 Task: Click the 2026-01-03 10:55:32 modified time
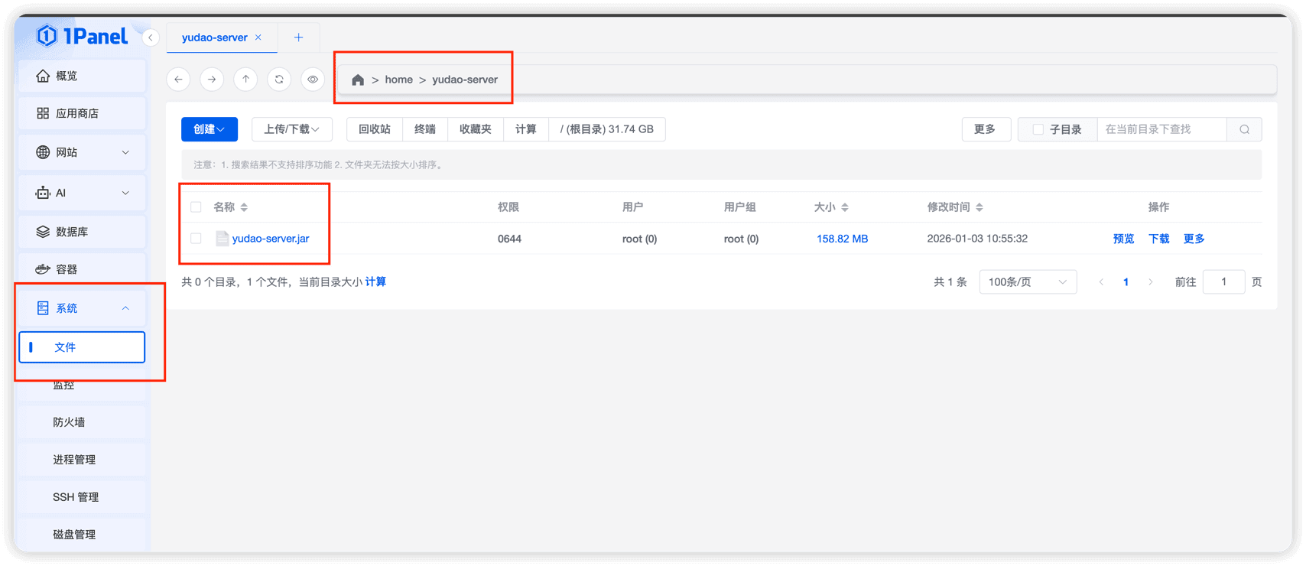tap(977, 239)
